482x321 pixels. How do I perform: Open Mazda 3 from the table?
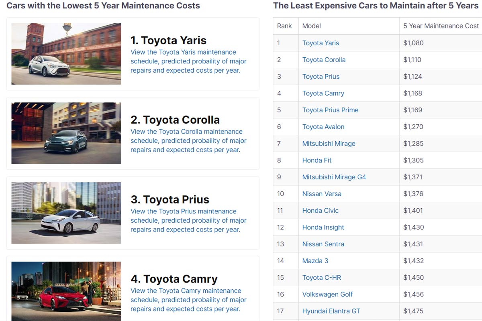[315, 261]
